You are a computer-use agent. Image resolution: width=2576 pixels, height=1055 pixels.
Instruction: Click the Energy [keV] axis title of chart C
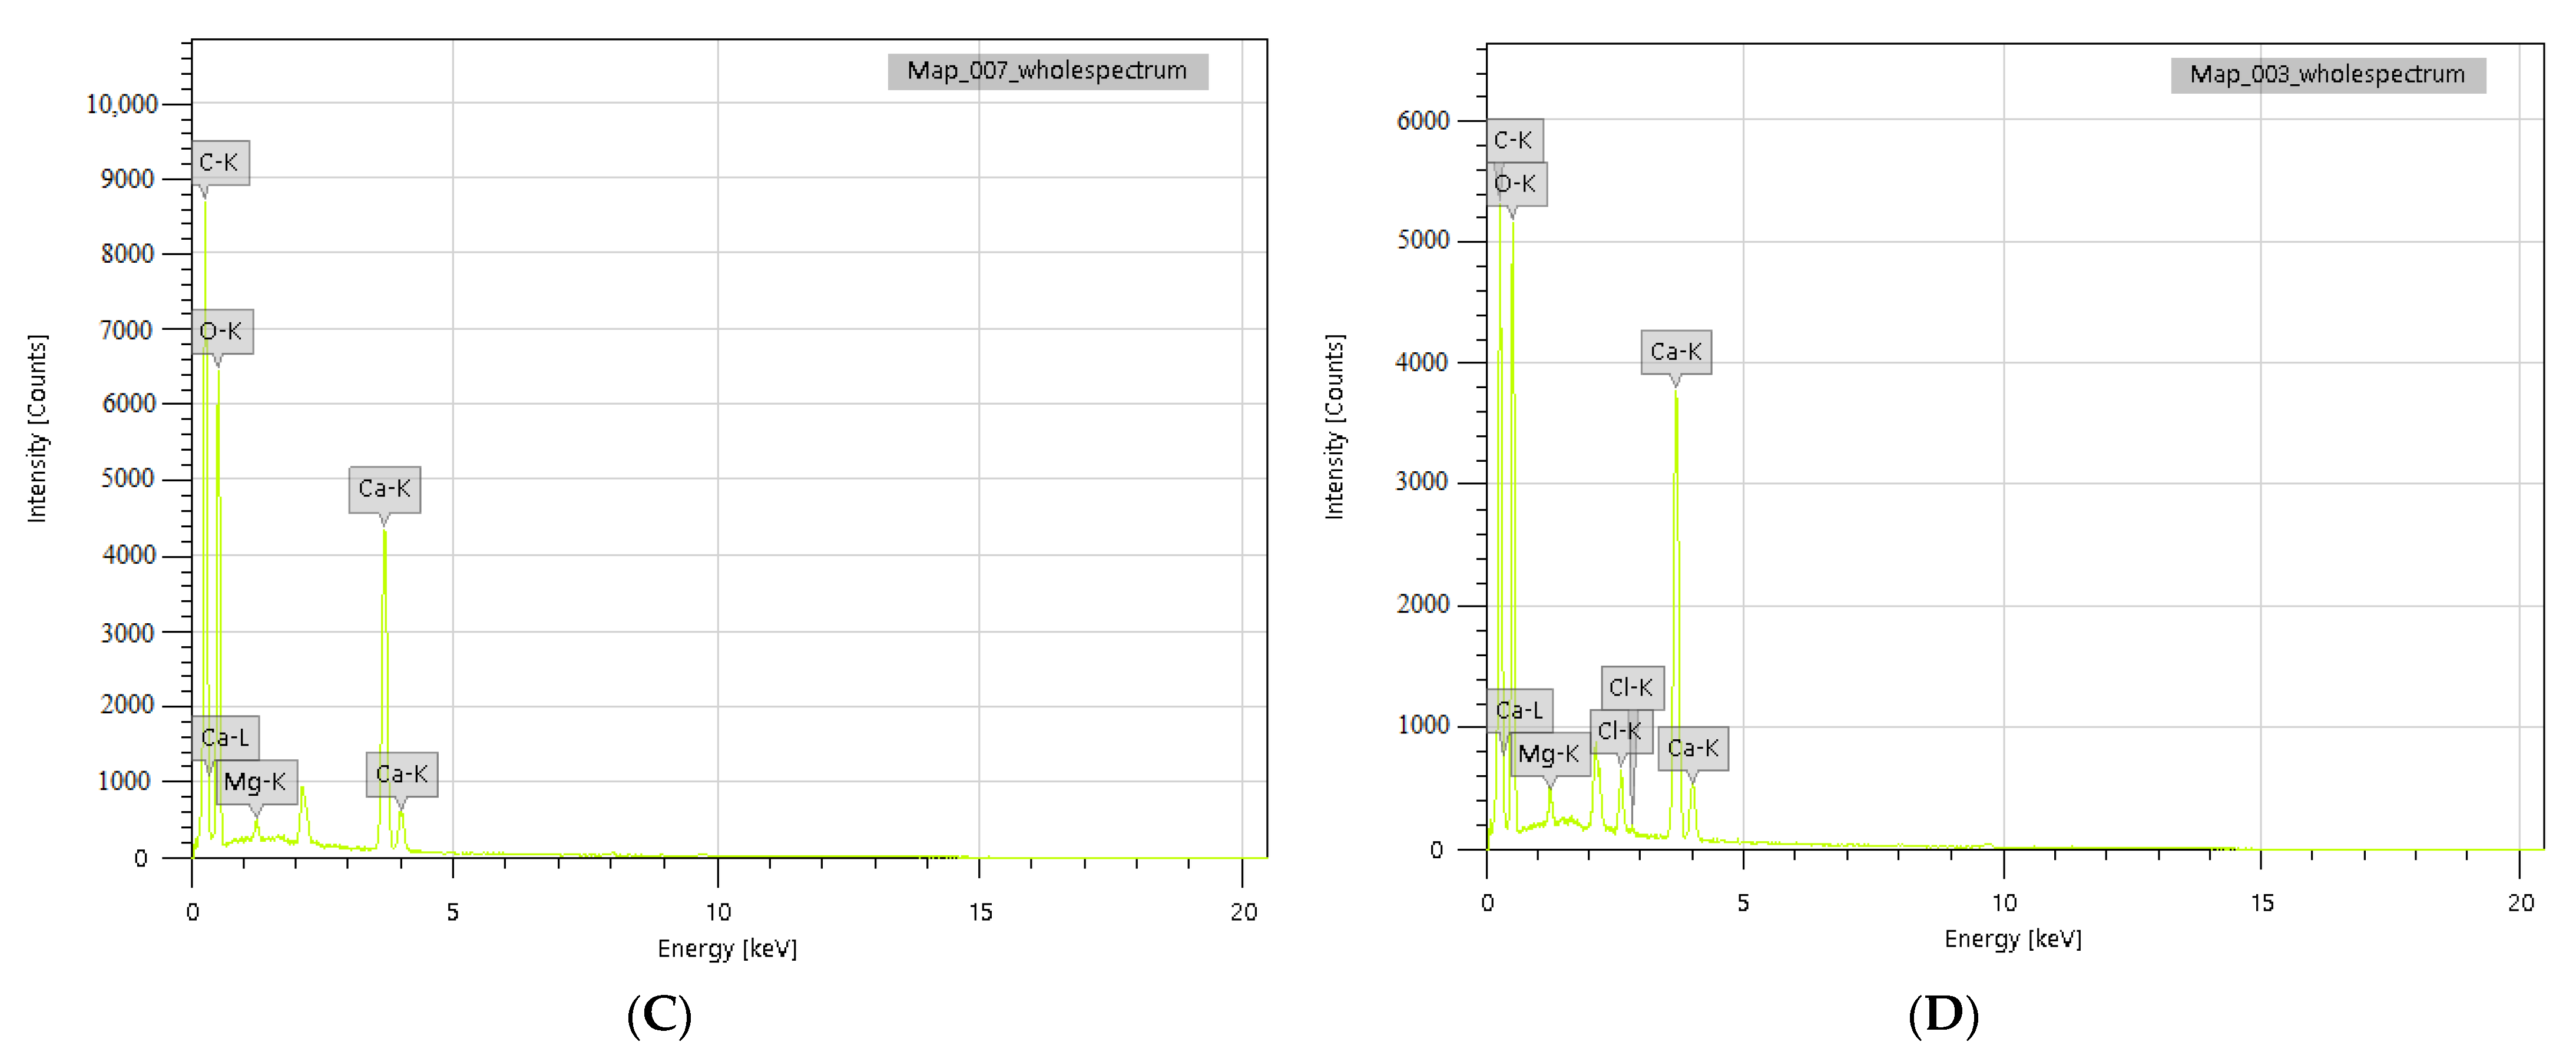pos(727,948)
